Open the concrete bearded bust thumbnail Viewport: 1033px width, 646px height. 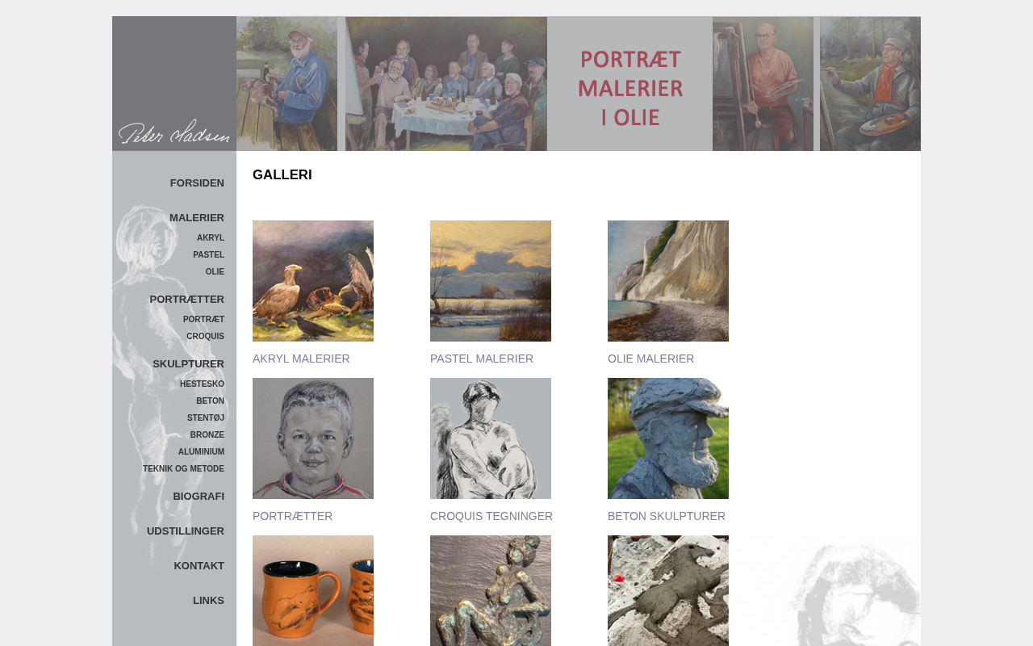[x=668, y=438]
